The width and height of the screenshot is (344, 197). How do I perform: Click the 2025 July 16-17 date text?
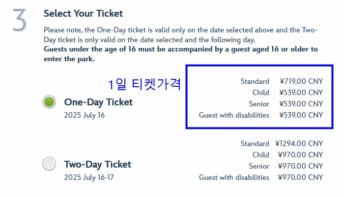pos(89,177)
